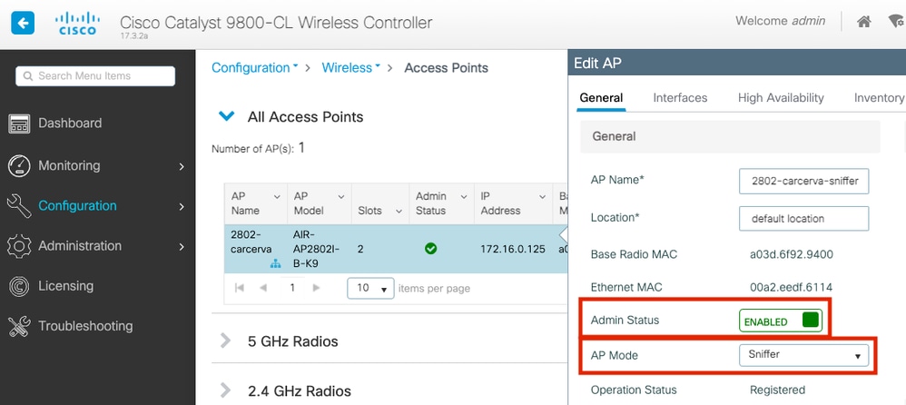Open the items per page dropdown
906x405 pixels.
(x=370, y=288)
